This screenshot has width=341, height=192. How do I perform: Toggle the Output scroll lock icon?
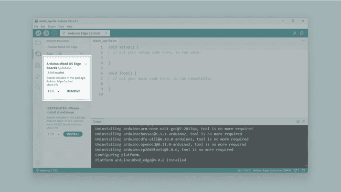[x=304, y=122]
